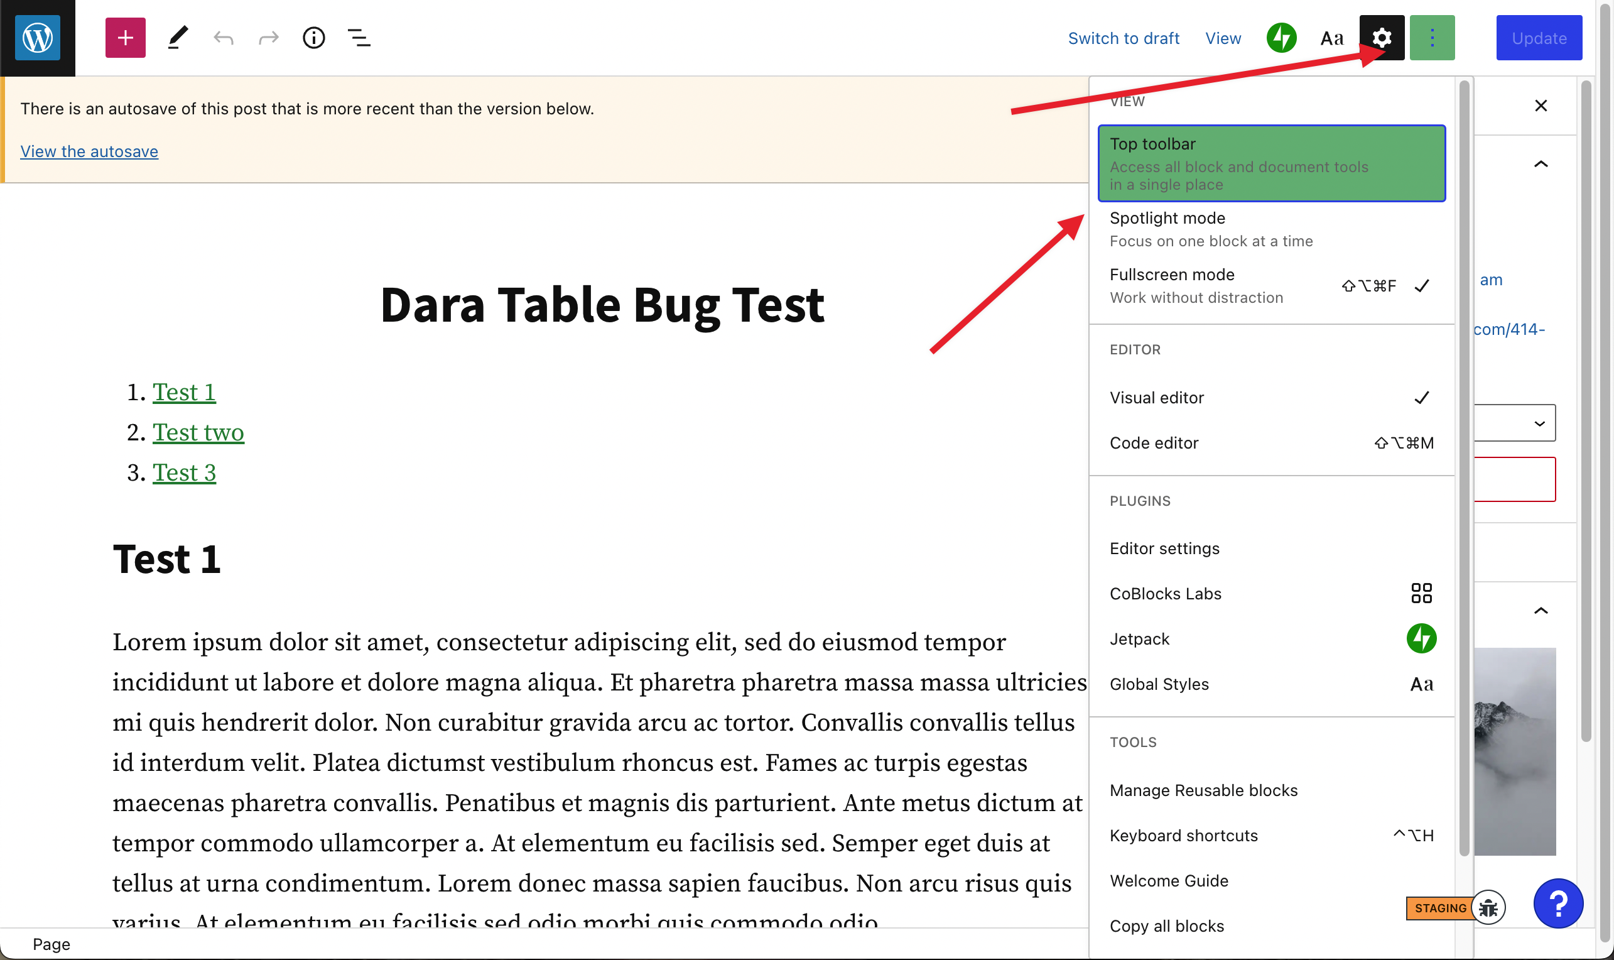
Task: Collapse the upper sidebar panel with the chevron
Action: (x=1541, y=164)
